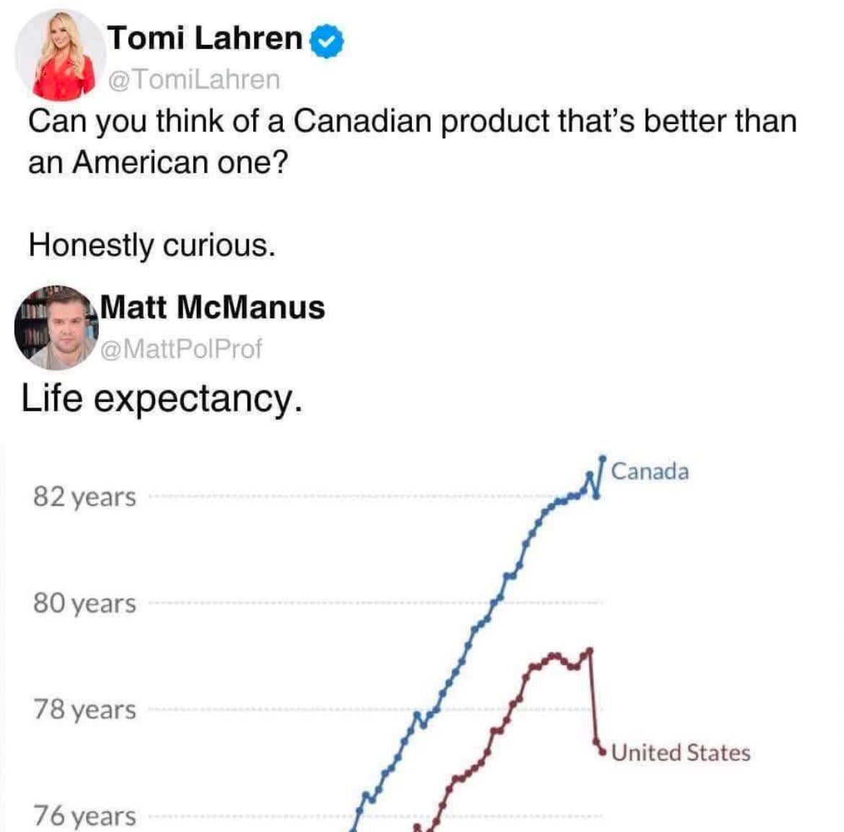
Task: Click Tomi Lahren's profile picture
Action: [59, 56]
